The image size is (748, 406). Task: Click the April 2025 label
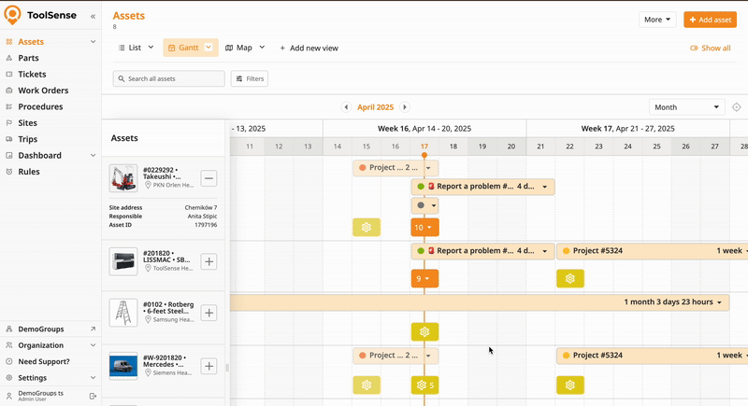[376, 107]
